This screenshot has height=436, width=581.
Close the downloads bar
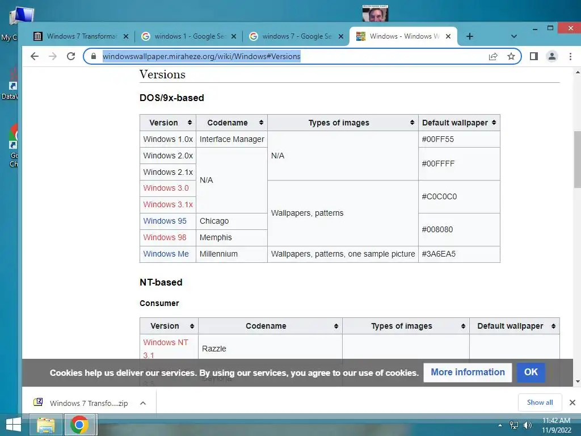[x=572, y=403]
